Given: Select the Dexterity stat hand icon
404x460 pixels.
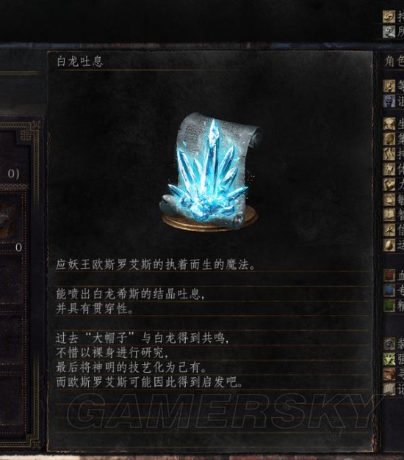Looking at the screenshot, I should pos(389,200).
